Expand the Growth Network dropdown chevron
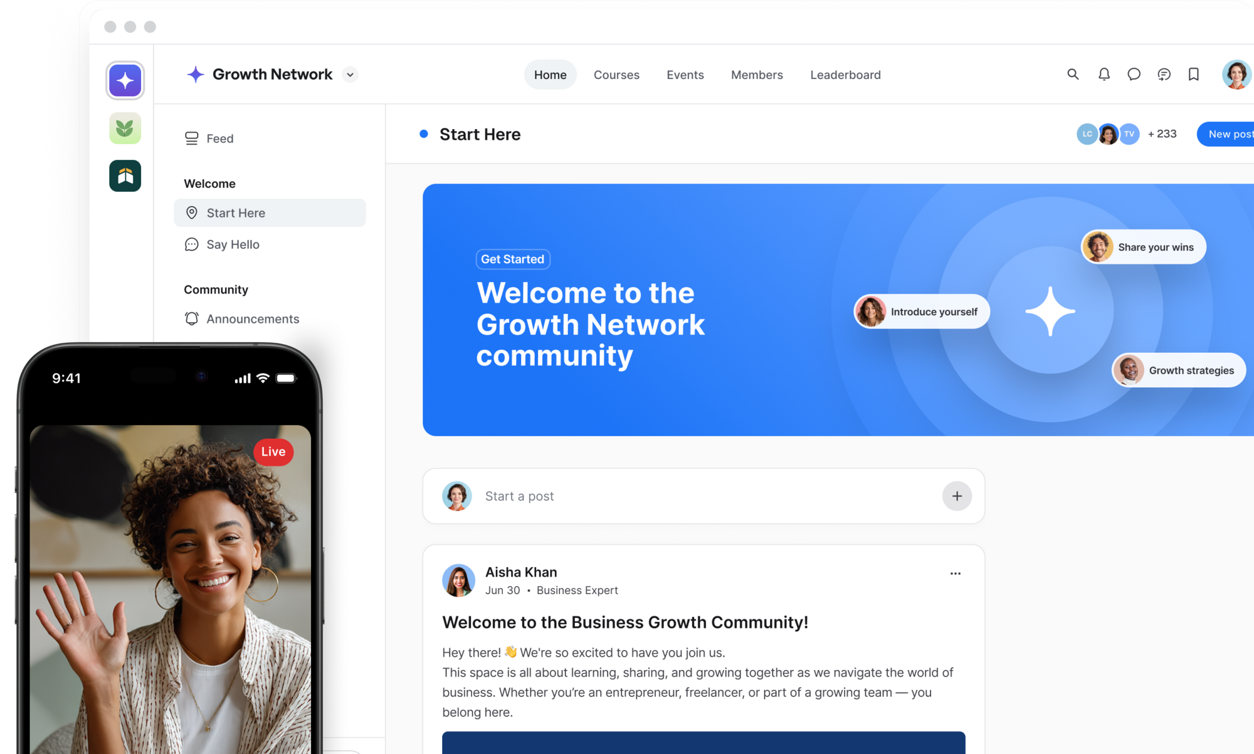Viewport: 1254px width, 754px height. point(350,75)
